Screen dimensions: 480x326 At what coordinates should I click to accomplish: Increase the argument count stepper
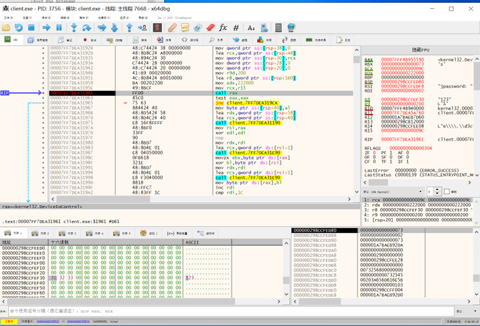(437, 190)
